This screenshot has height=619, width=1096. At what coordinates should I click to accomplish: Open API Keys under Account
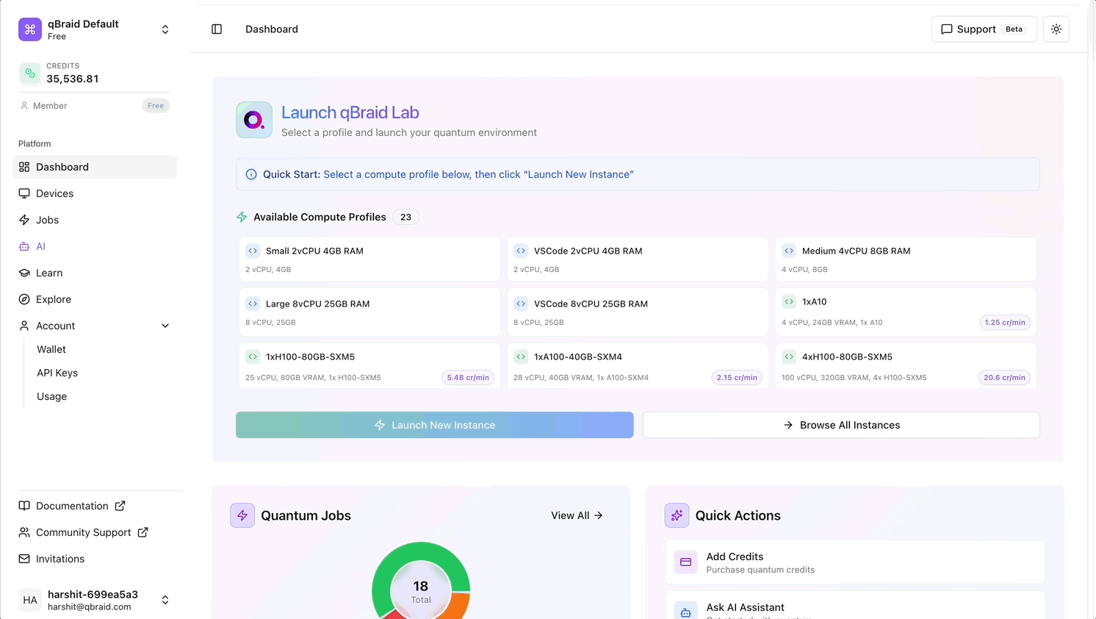click(57, 373)
